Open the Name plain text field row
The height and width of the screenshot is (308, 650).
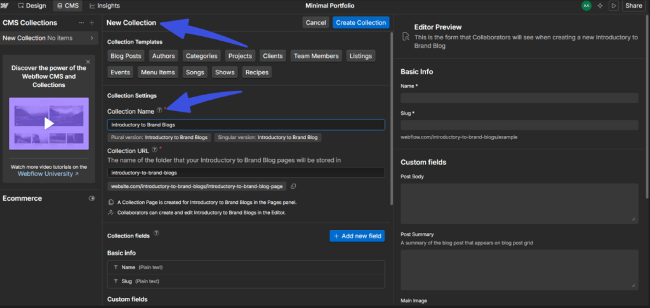(246, 267)
